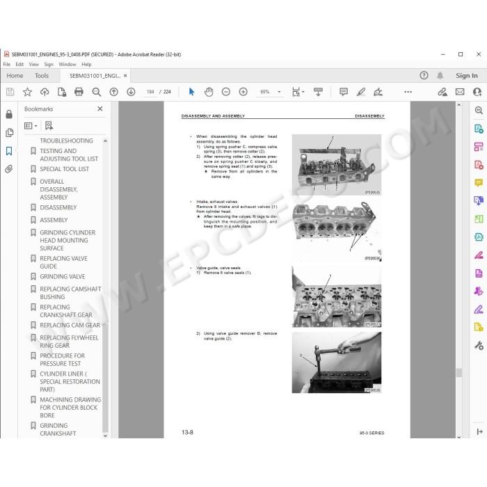Go to the previous page
This screenshot has height=487, width=487.
(x=113, y=92)
